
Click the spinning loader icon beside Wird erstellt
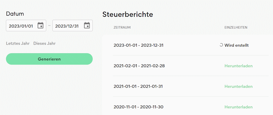pos(221,45)
